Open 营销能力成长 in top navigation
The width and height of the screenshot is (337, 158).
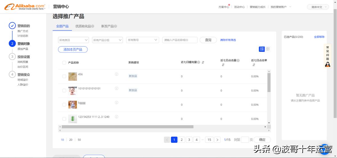tap(258, 7)
